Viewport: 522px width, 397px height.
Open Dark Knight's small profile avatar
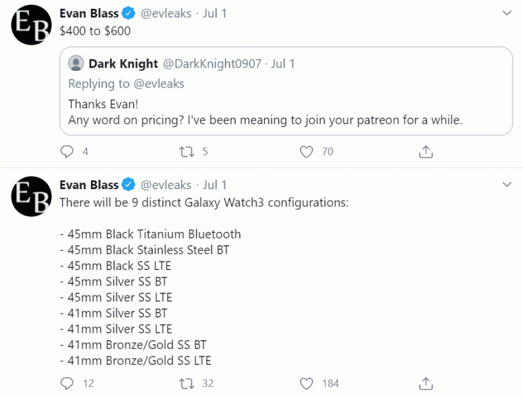pos(76,64)
